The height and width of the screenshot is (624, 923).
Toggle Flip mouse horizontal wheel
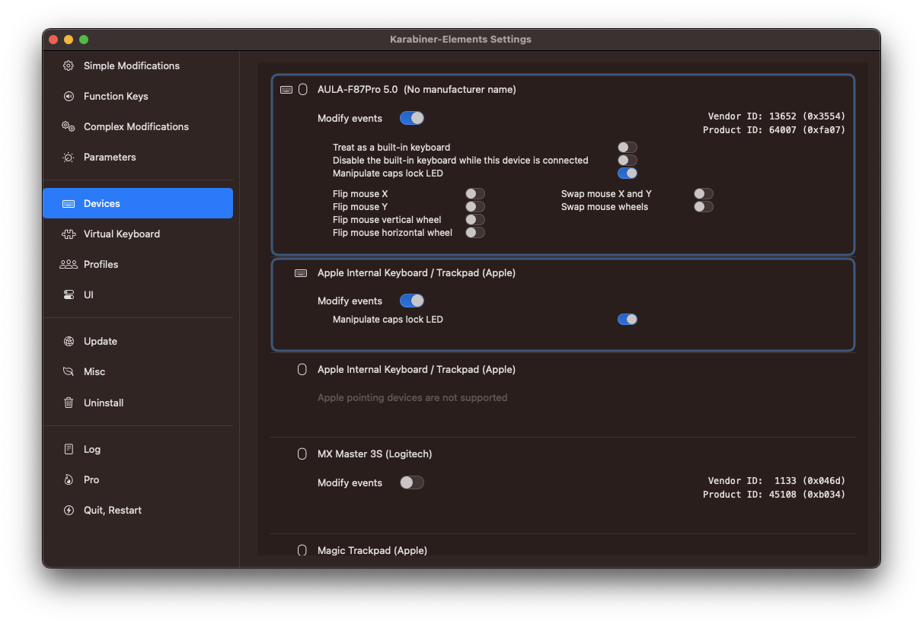pyautogui.click(x=475, y=233)
